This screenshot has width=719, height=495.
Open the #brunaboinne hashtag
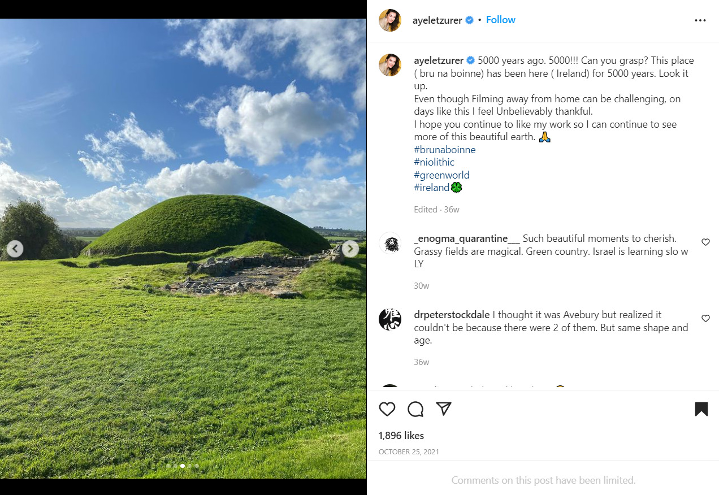coord(444,149)
